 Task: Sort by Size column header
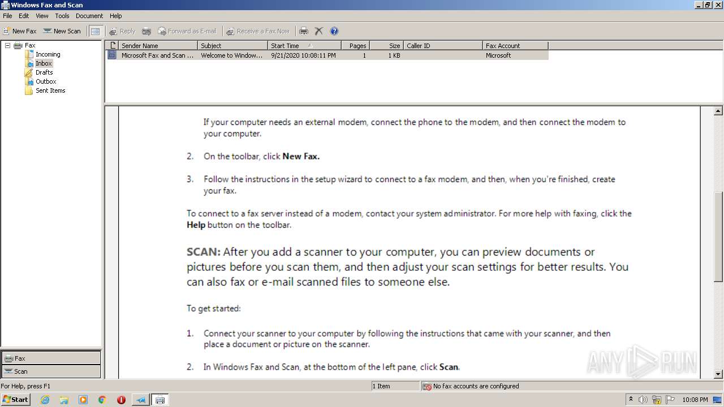(386, 46)
